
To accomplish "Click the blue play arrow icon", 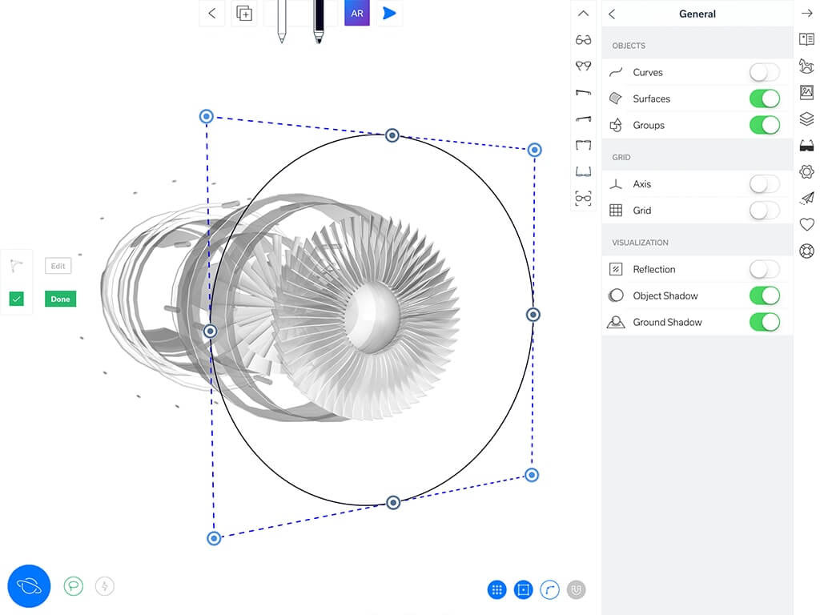I will coord(390,13).
